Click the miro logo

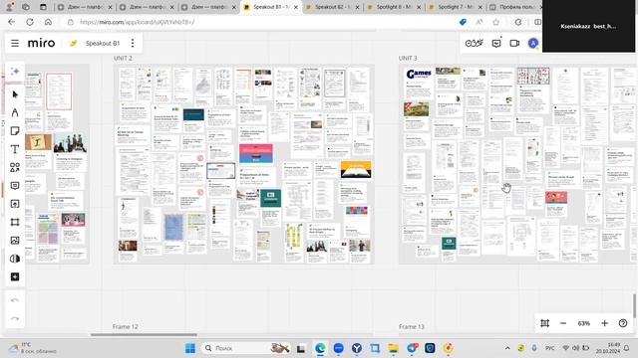pos(41,43)
